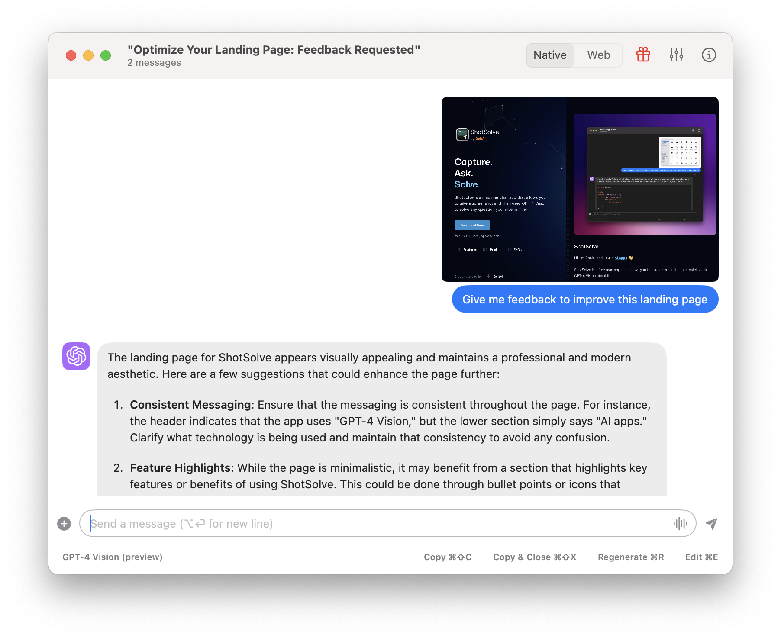Click Edit message button

[701, 557]
